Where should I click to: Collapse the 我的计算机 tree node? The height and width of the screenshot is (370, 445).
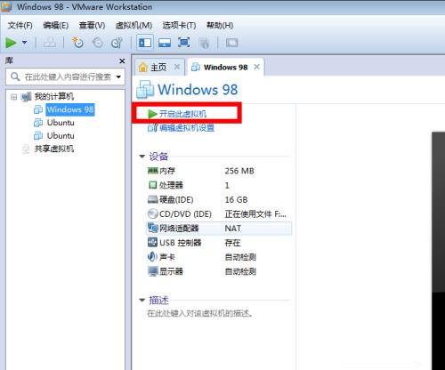coord(13,97)
